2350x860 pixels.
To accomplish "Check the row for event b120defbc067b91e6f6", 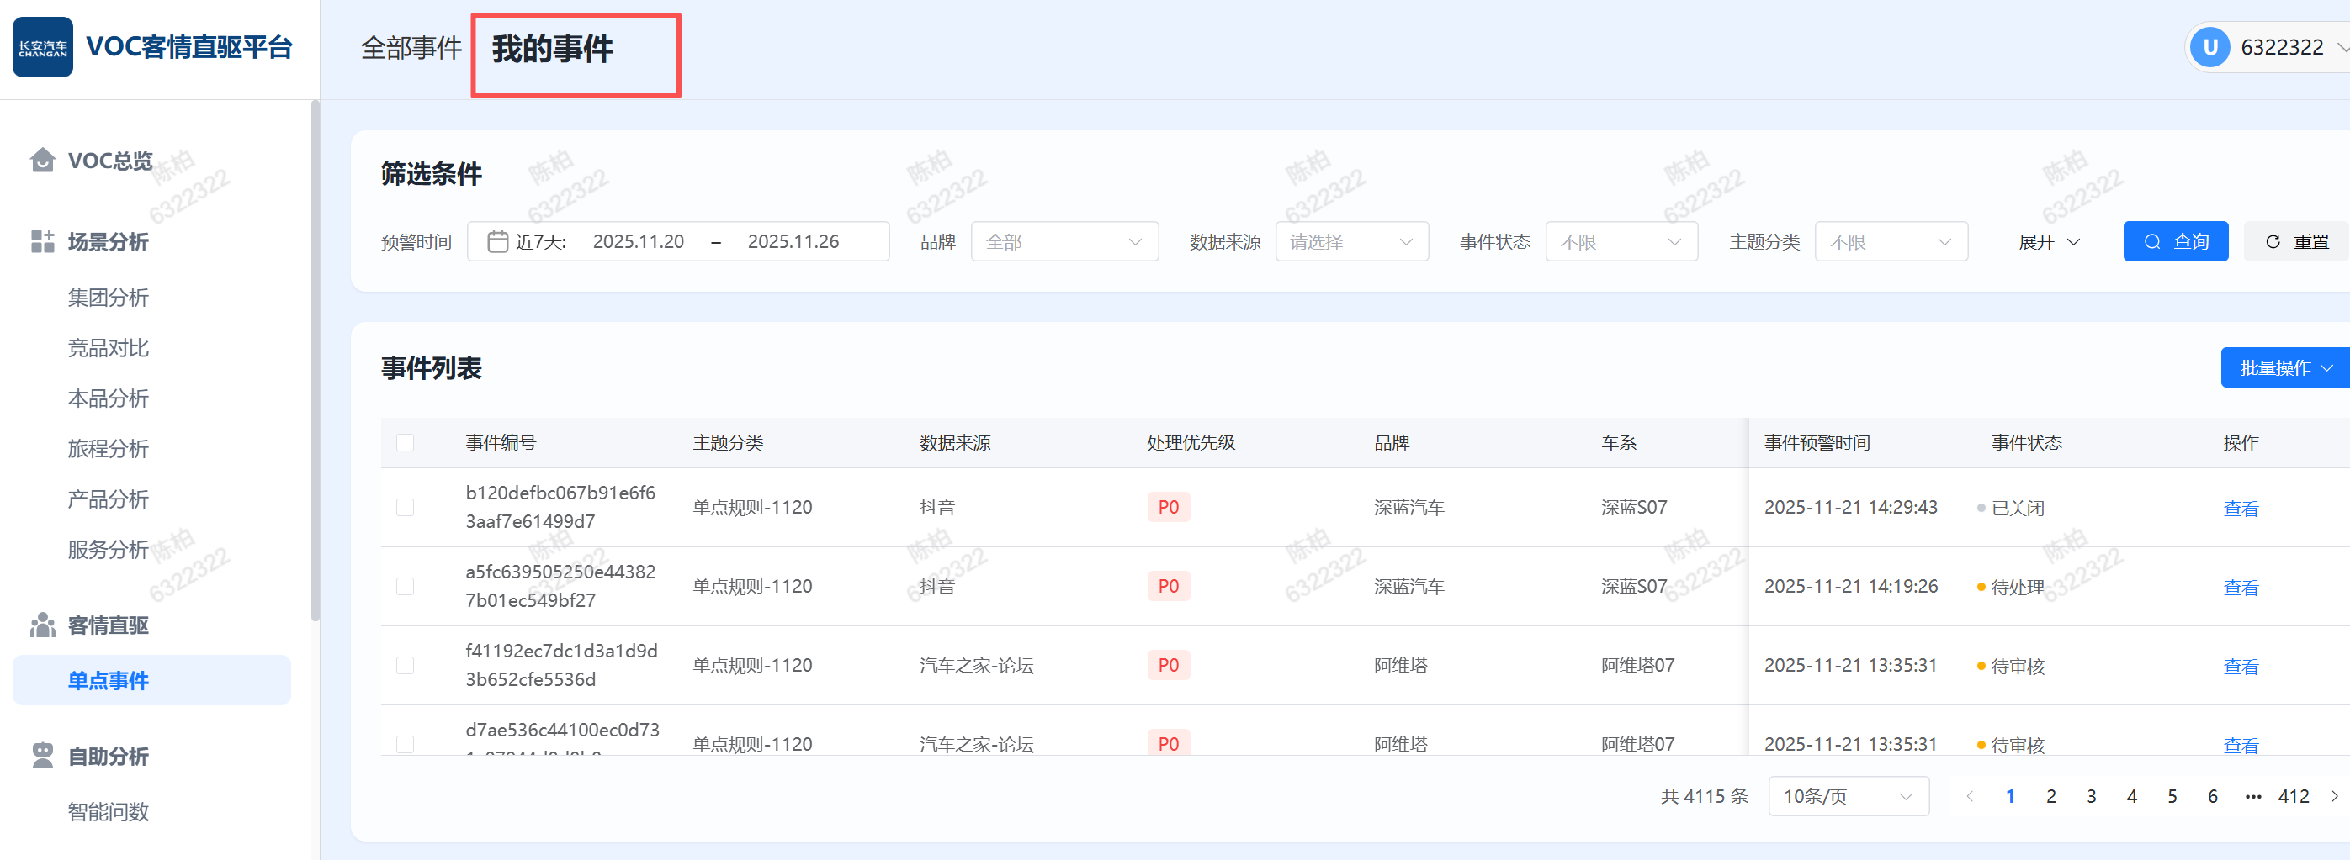I will coord(405,508).
